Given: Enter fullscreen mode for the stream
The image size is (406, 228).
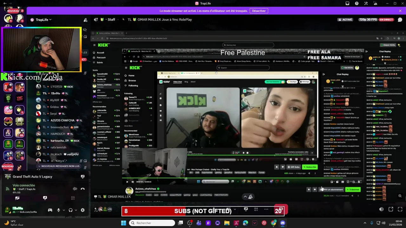Looking at the screenshot, I should pyautogui.click(x=400, y=209).
